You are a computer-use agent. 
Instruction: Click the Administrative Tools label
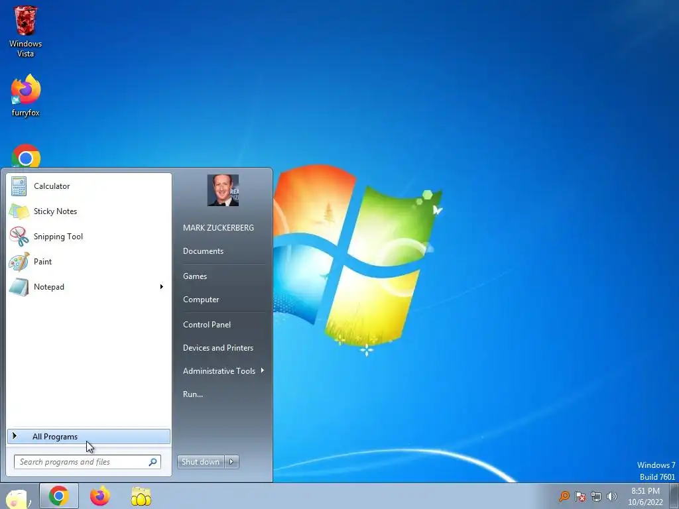coord(219,371)
